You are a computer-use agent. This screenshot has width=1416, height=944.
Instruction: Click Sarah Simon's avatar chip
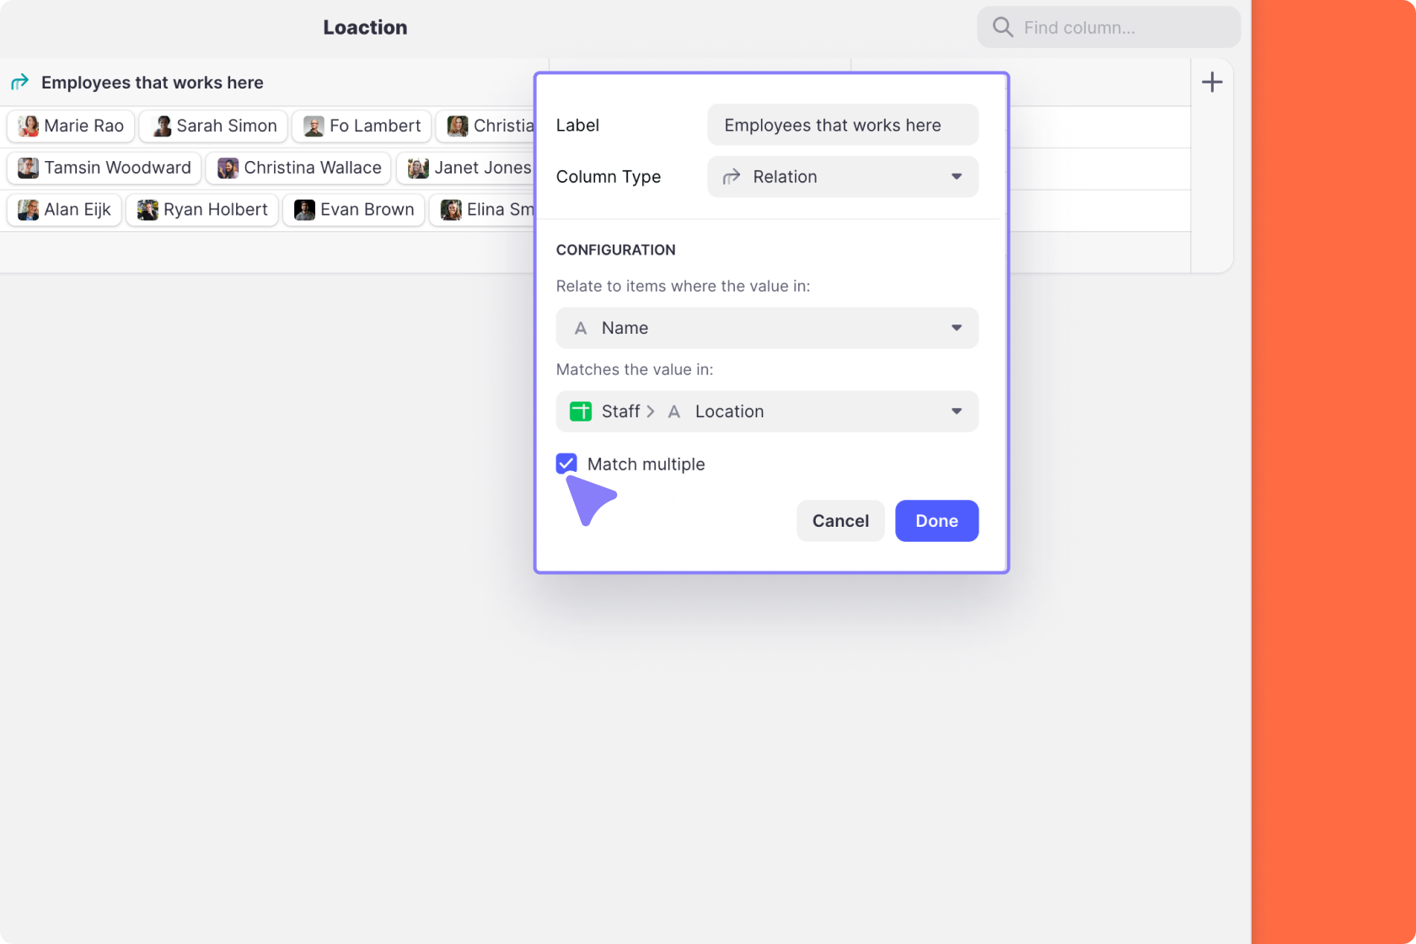(213, 126)
